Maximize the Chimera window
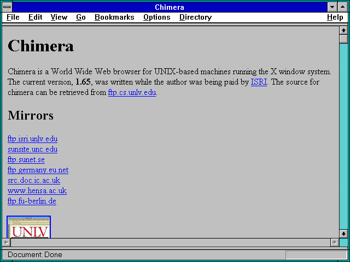Image resolution: width=350 pixels, height=262 pixels. coord(343,7)
